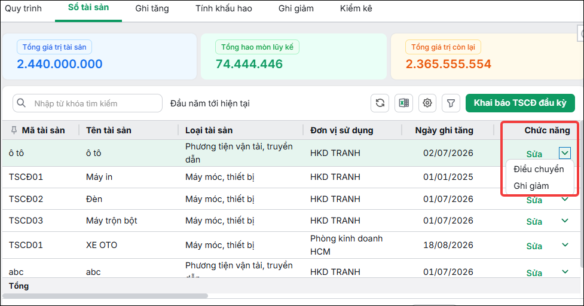Click the date 01/01/2025
Viewport: 584px width, 306px height.
(448, 177)
